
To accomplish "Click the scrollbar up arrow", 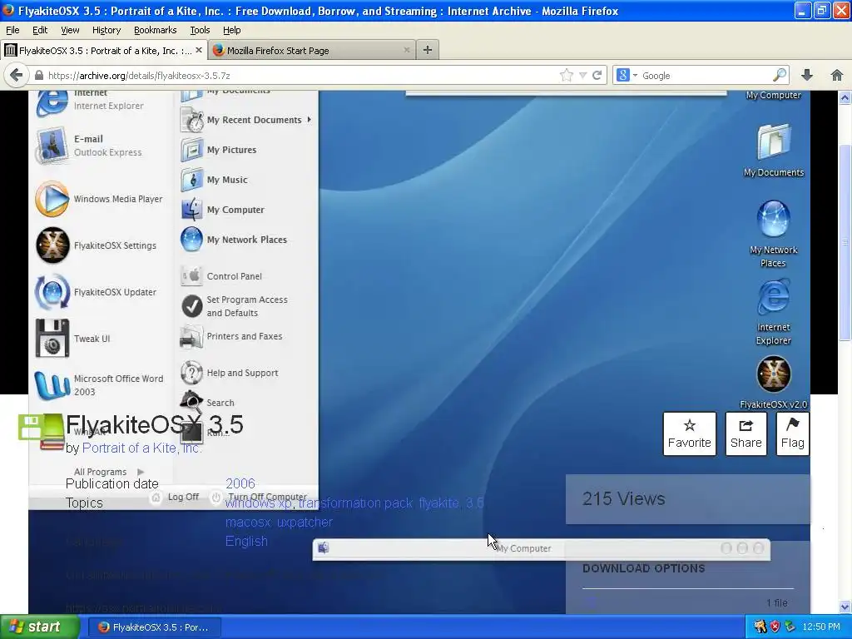I will pyautogui.click(x=845, y=98).
